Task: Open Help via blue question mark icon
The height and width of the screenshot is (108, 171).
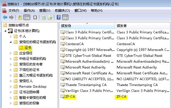Action: click(58, 17)
